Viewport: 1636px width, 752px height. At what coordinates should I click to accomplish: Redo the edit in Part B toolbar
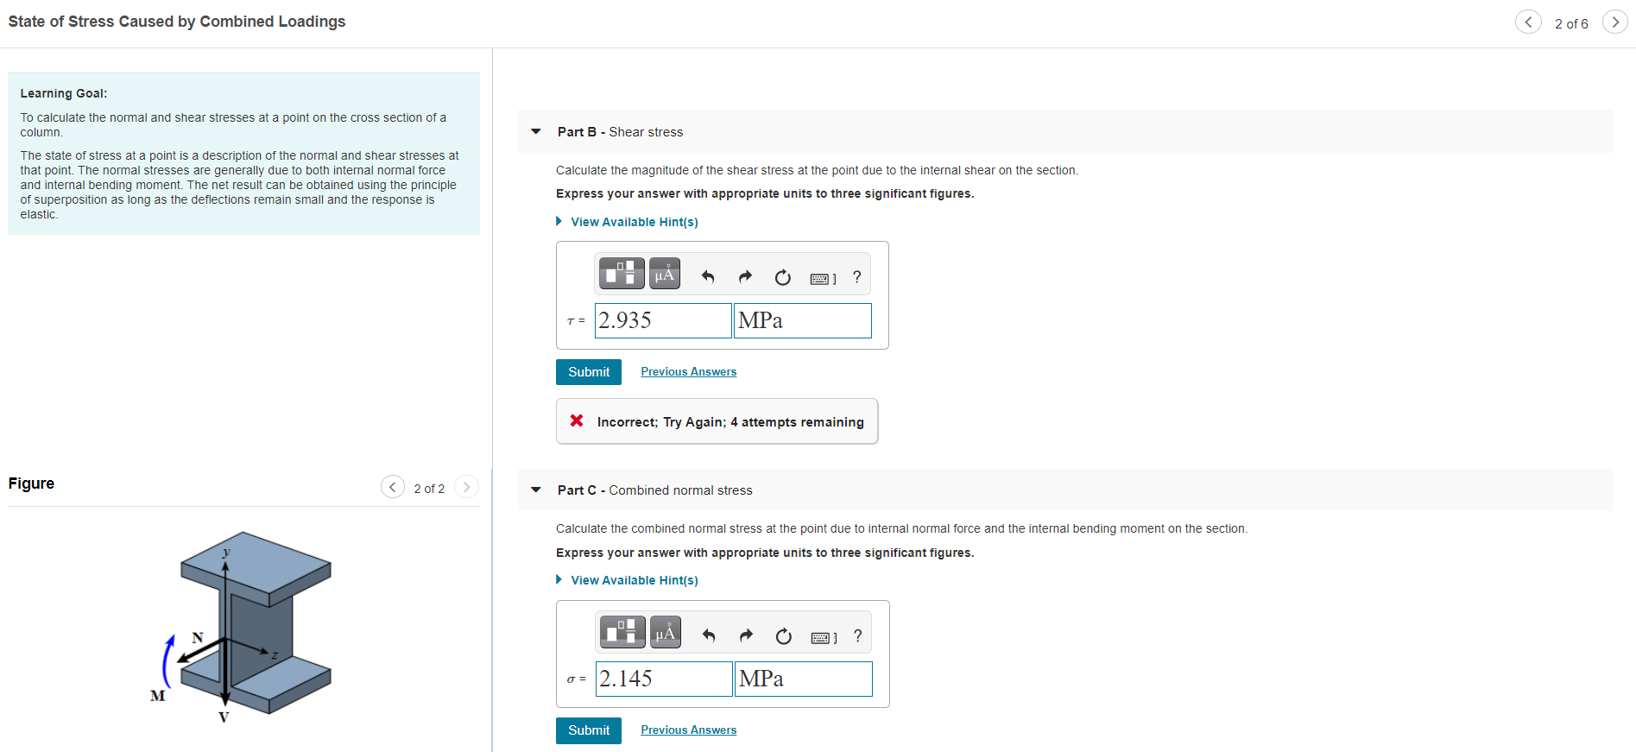point(745,276)
